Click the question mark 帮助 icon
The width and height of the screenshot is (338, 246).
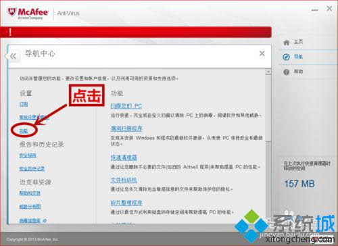coord(287,72)
